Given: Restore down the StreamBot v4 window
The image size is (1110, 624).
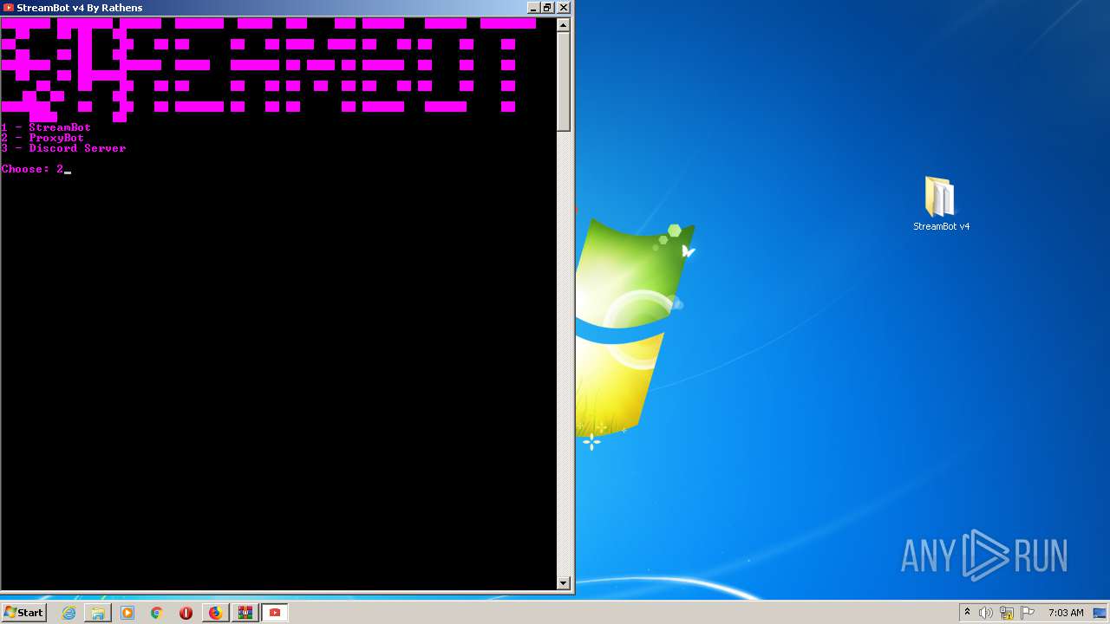Looking at the screenshot, I should pos(547,7).
